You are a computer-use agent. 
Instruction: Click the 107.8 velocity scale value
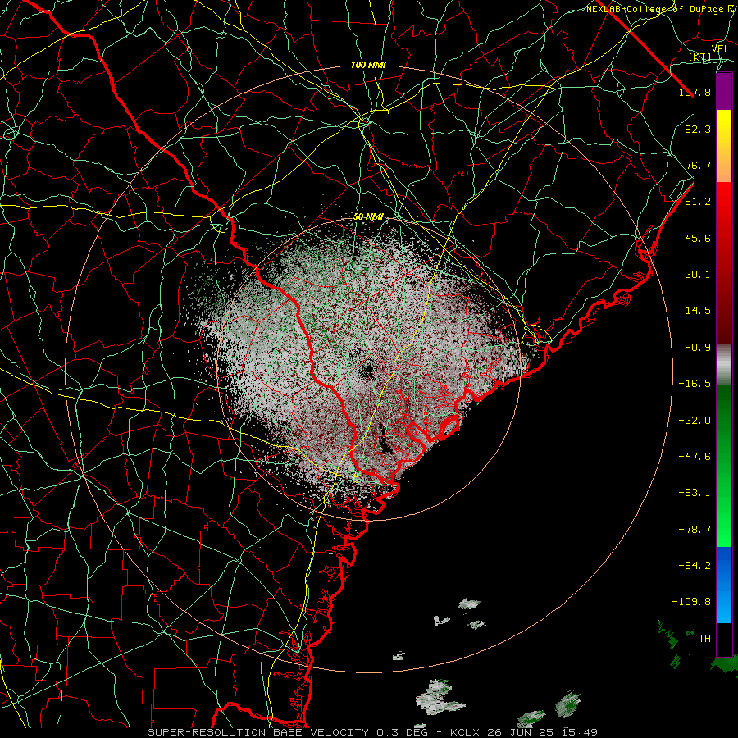tap(695, 92)
